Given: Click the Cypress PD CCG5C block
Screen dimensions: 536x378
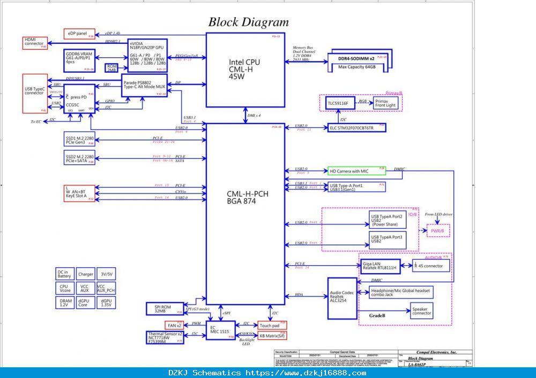Looking at the screenshot, I should click(79, 99).
